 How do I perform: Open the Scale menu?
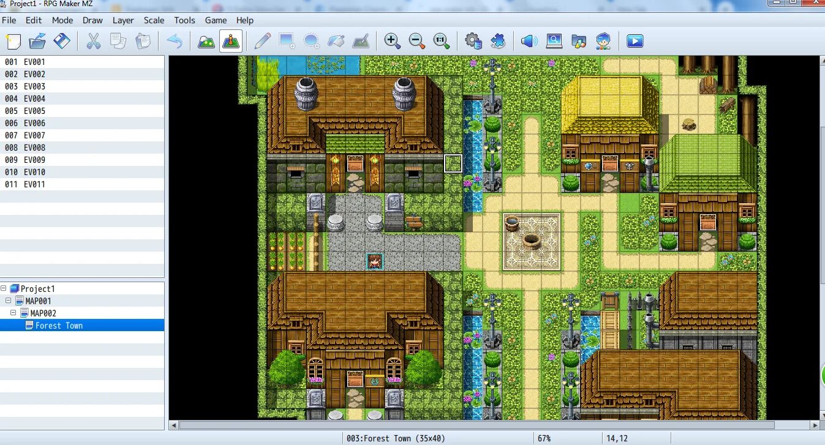pos(154,20)
